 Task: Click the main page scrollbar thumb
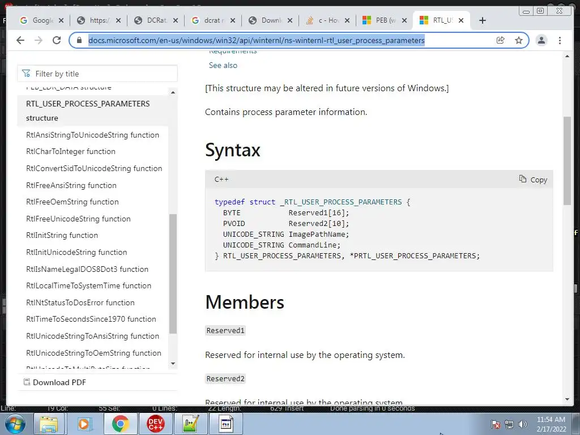click(x=567, y=160)
